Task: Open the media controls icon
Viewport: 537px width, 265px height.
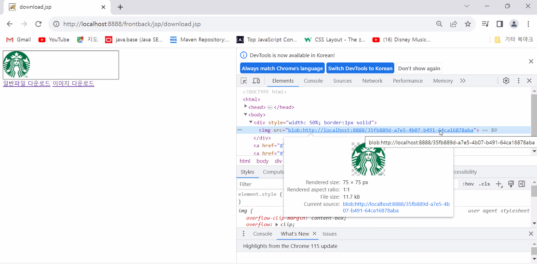Action: (x=485, y=24)
